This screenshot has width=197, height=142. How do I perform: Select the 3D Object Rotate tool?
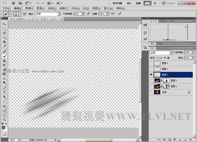(4, 106)
